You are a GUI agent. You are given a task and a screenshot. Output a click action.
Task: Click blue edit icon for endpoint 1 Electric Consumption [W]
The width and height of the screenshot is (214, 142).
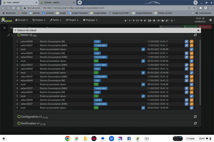(x=186, y=42)
